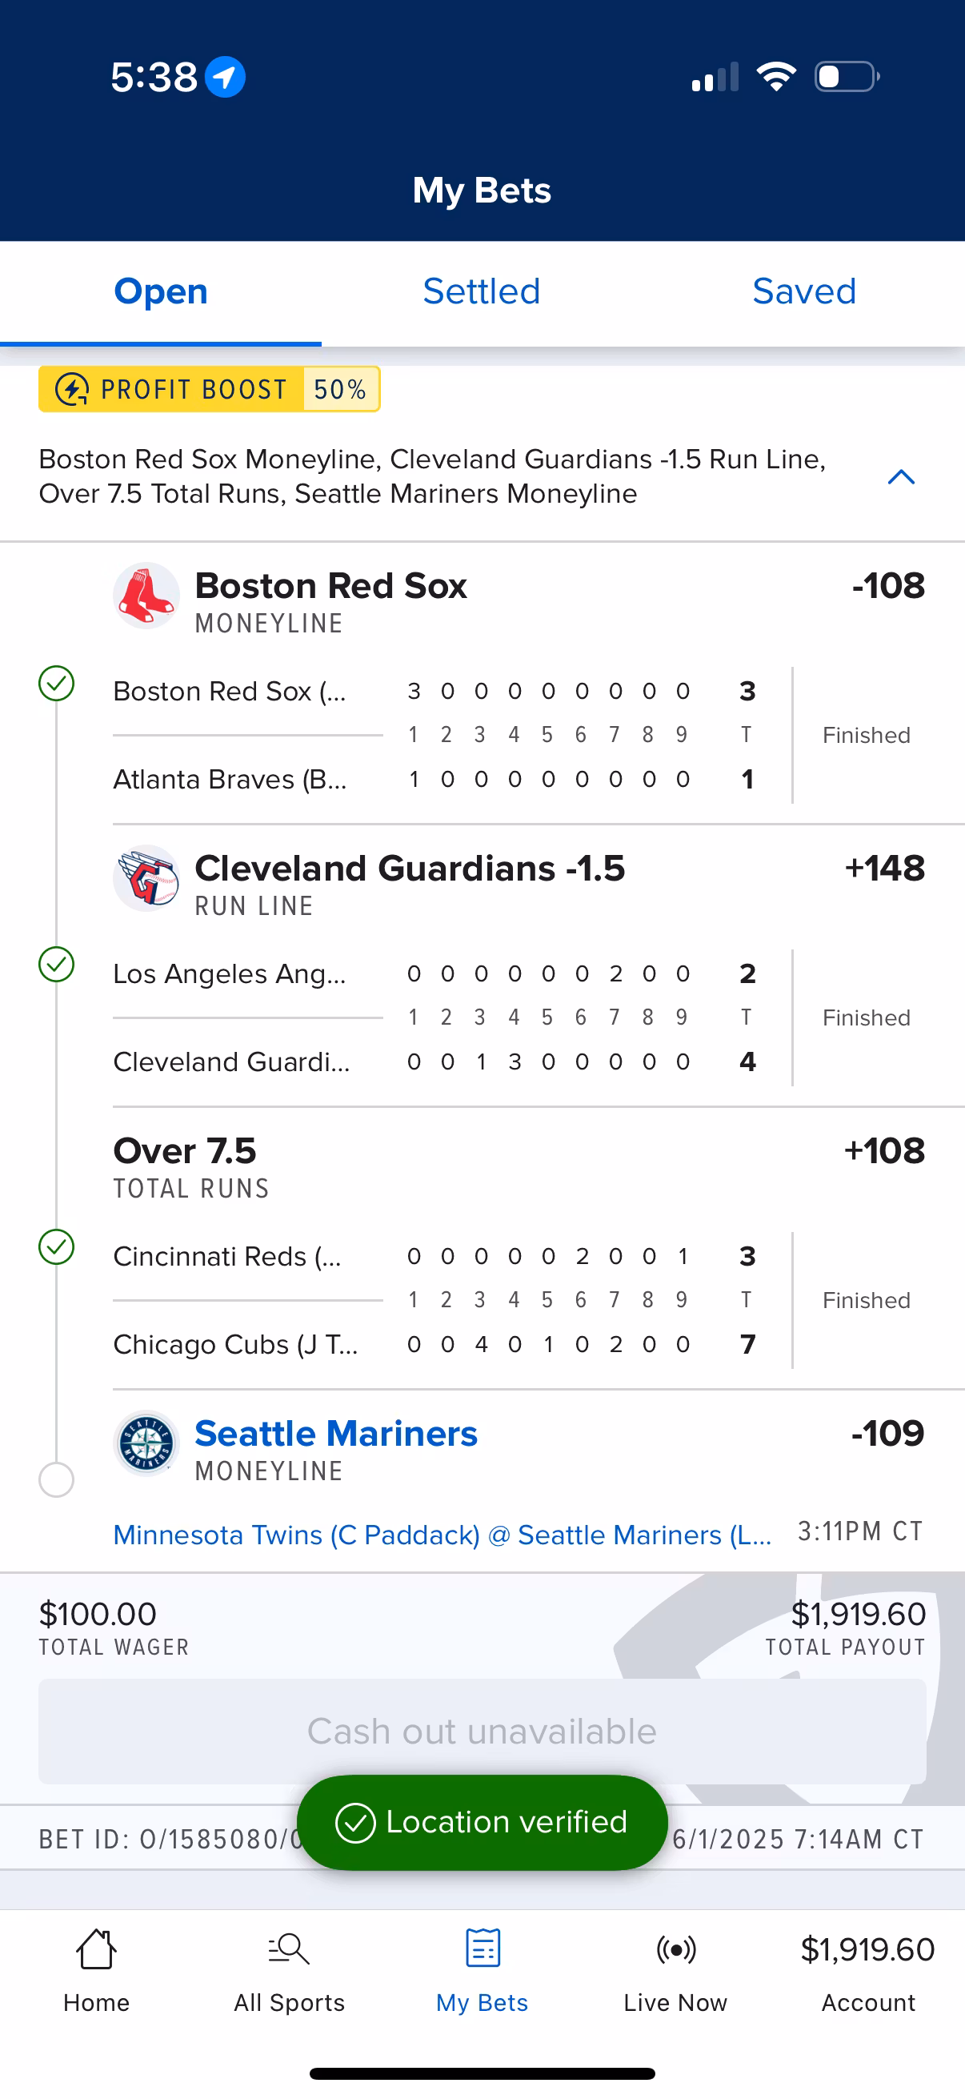Image resolution: width=965 pixels, height=2099 pixels.
Task: Open All Sports search icon
Action: click(x=289, y=1949)
